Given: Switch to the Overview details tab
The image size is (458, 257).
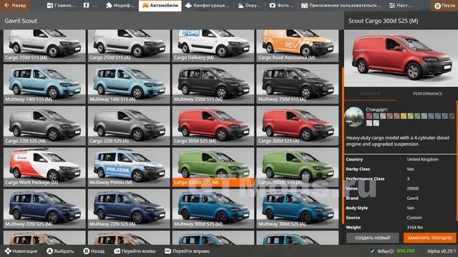Looking at the screenshot, I should (371, 94).
